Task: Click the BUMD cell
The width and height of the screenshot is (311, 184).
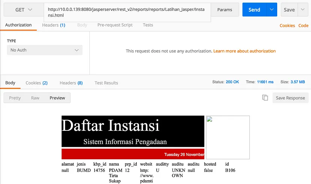Action: 84,171
